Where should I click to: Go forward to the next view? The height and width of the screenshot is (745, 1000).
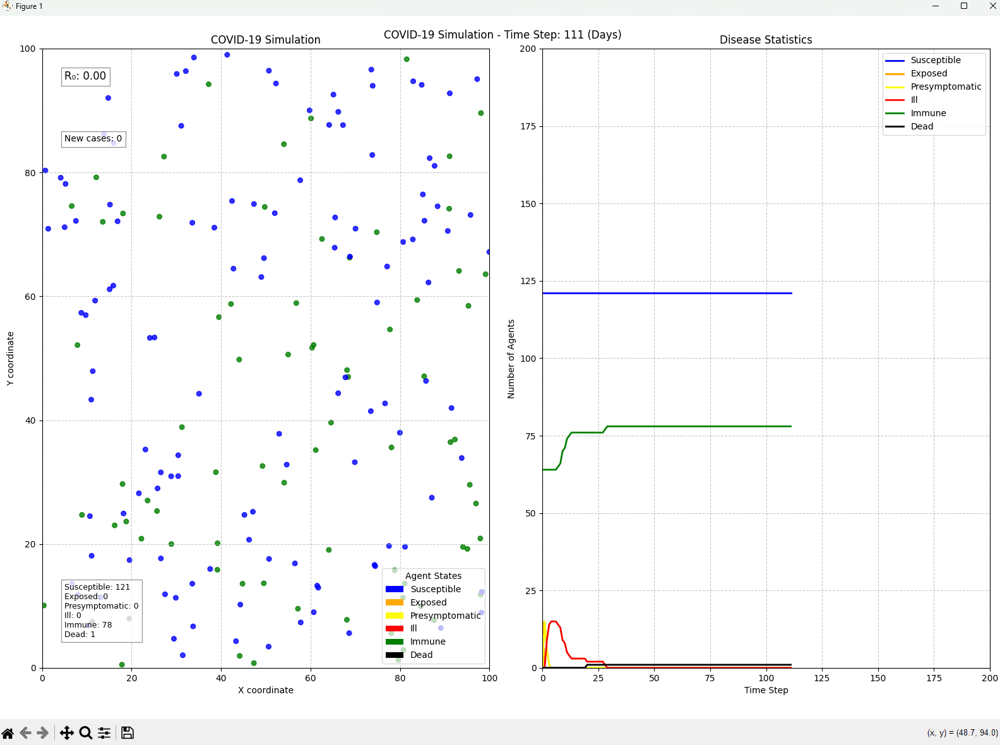(44, 732)
